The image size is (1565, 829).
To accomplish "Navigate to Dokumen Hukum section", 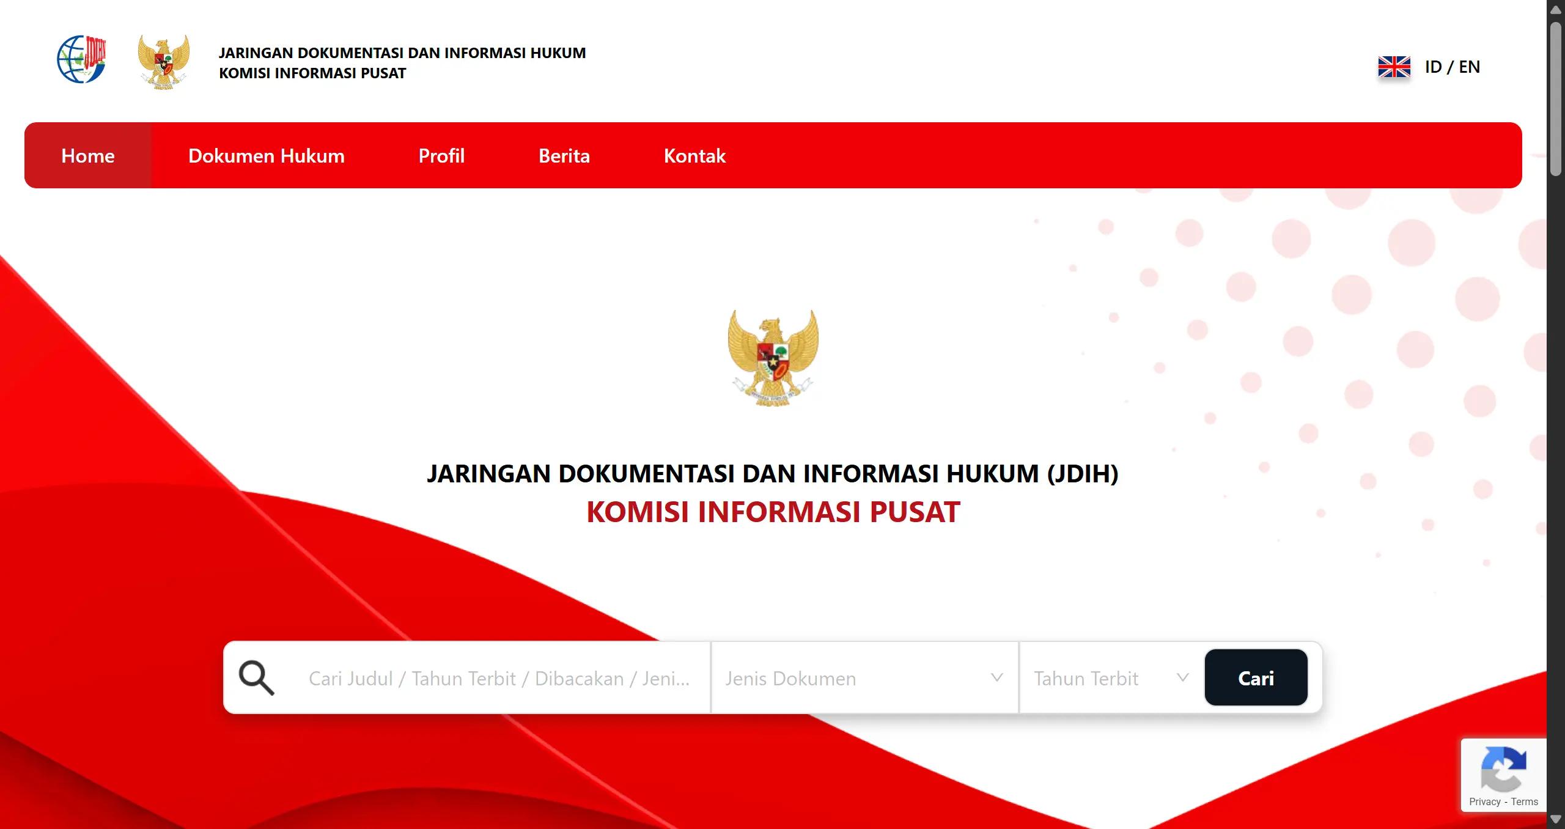I will [265, 155].
